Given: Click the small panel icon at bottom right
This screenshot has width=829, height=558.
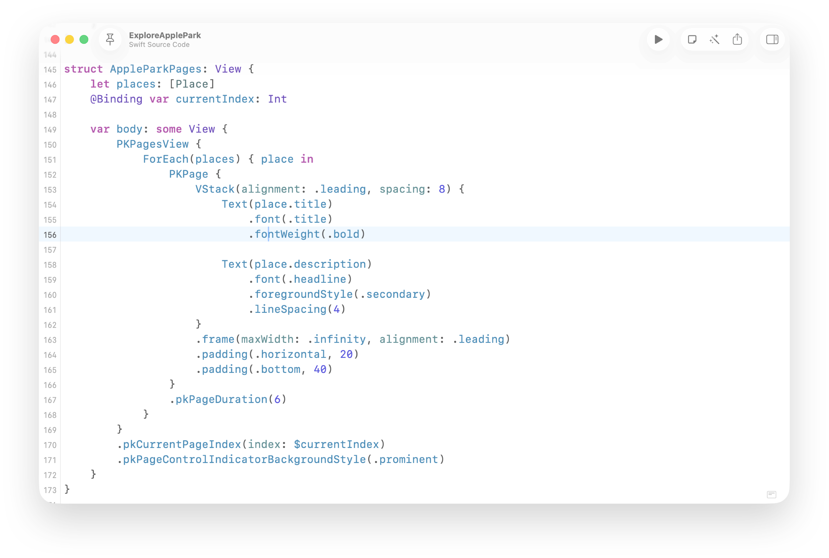Looking at the screenshot, I should pos(771,495).
